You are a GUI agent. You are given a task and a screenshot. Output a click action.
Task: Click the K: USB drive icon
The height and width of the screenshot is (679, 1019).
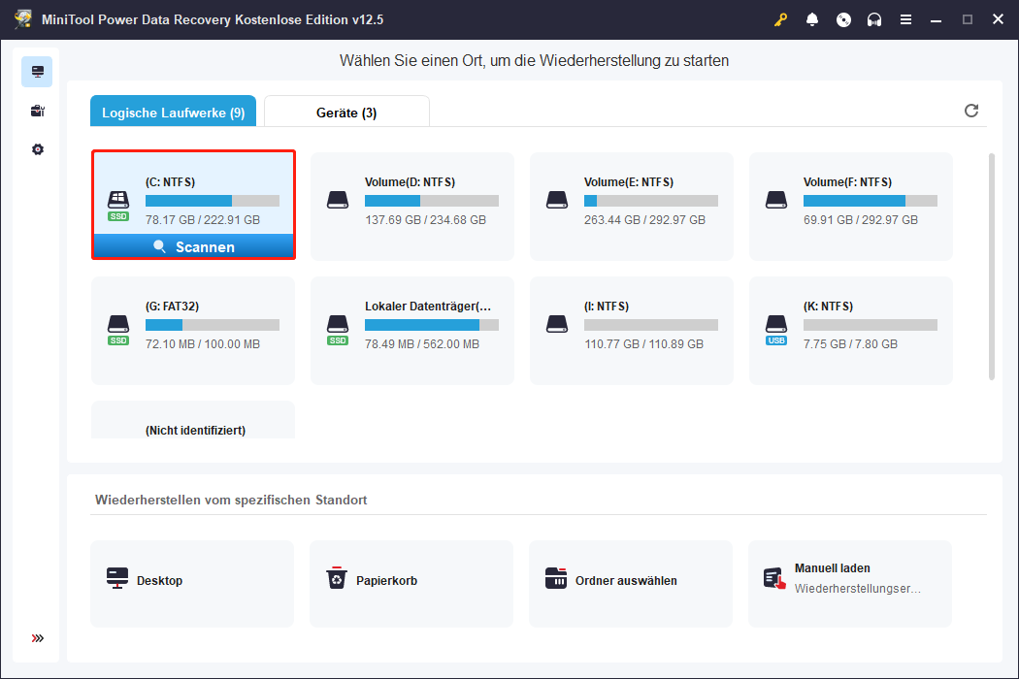coord(776,330)
